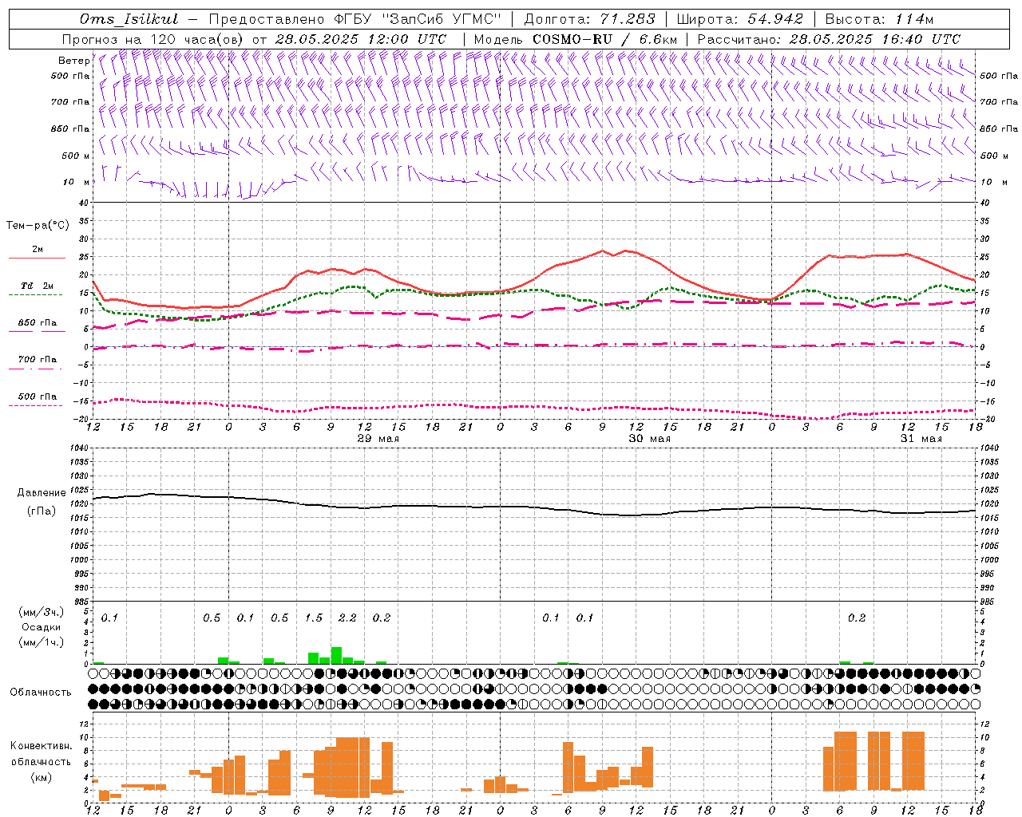Screen dimensions: 1022x817
Task: Click the Долгота: 71.283 longitude value
Action: pyautogui.click(x=589, y=19)
